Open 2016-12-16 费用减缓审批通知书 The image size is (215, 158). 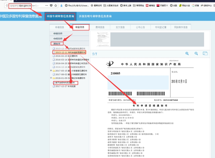point(69,67)
